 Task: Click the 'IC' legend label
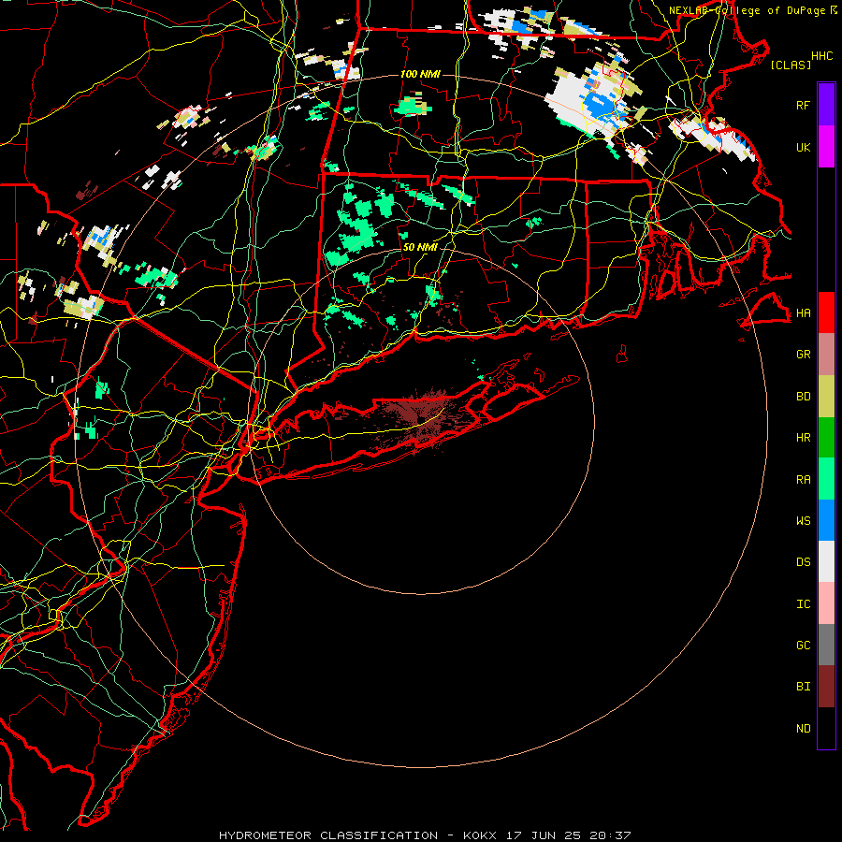tap(803, 604)
